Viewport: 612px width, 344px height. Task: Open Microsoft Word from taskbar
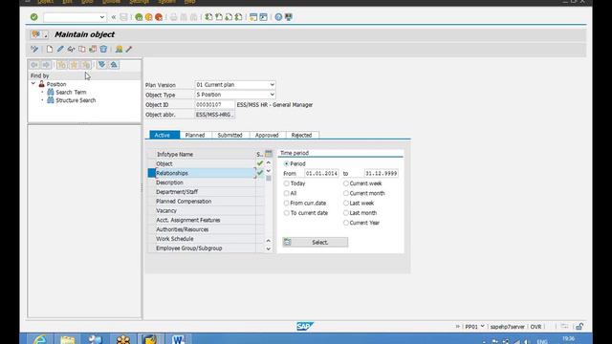point(179,339)
